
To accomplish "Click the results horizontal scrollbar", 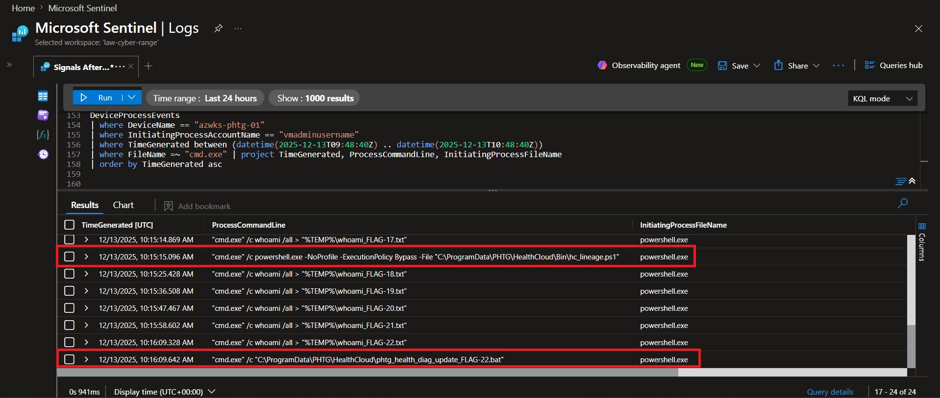I will 368,373.
